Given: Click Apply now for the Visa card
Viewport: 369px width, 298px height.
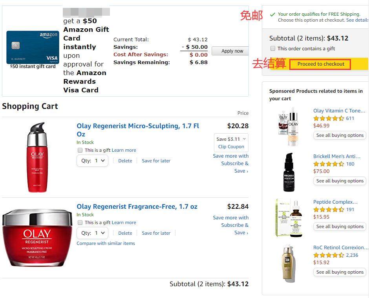Looking at the screenshot, I should pyautogui.click(x=232, y=51).
